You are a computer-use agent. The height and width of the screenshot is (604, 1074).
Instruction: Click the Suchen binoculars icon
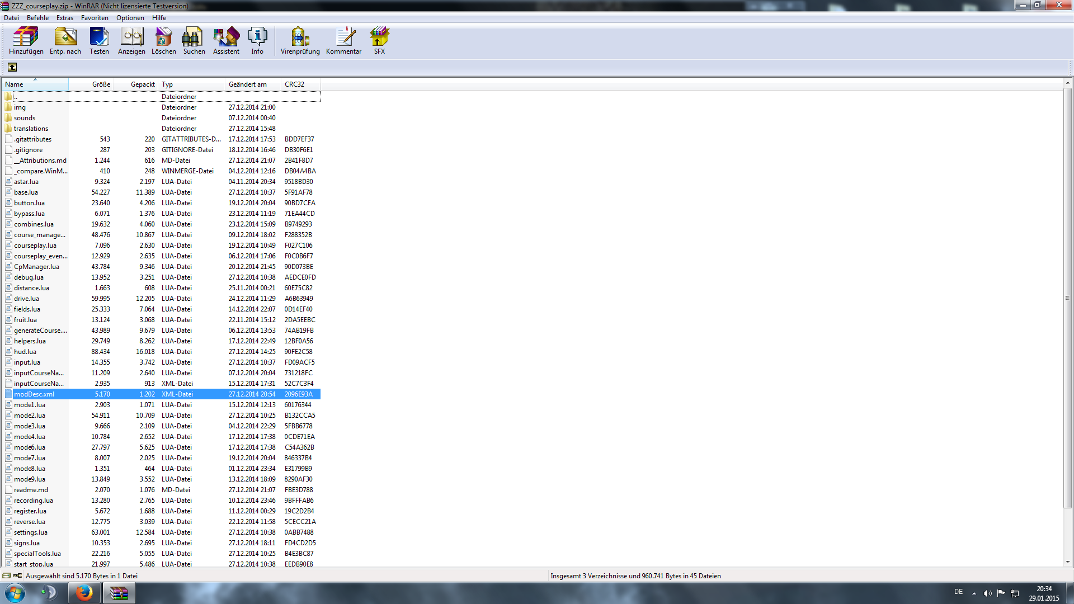point(194,41)
